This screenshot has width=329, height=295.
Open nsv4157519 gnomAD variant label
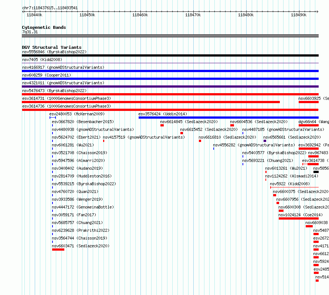pos(144,137)
